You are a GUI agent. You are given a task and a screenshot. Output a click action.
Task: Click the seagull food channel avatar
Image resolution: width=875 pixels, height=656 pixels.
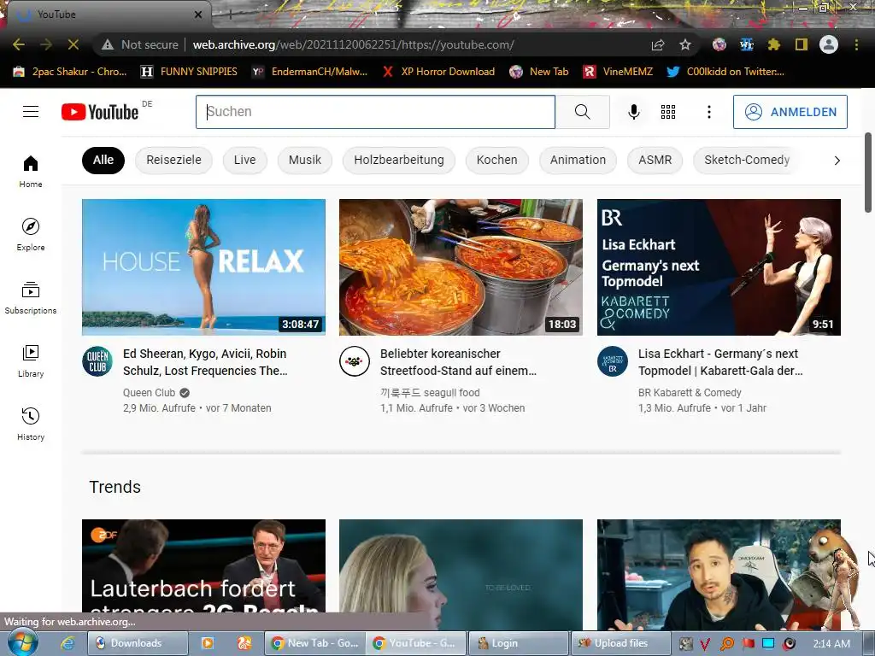(355, 361)
